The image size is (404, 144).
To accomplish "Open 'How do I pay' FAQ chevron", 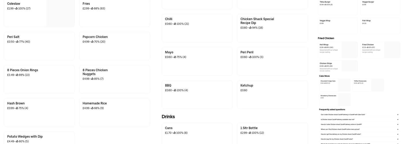I will (398, 139).
